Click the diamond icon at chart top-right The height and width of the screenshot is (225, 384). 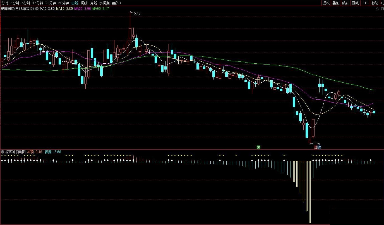click(x=378, y=9)
